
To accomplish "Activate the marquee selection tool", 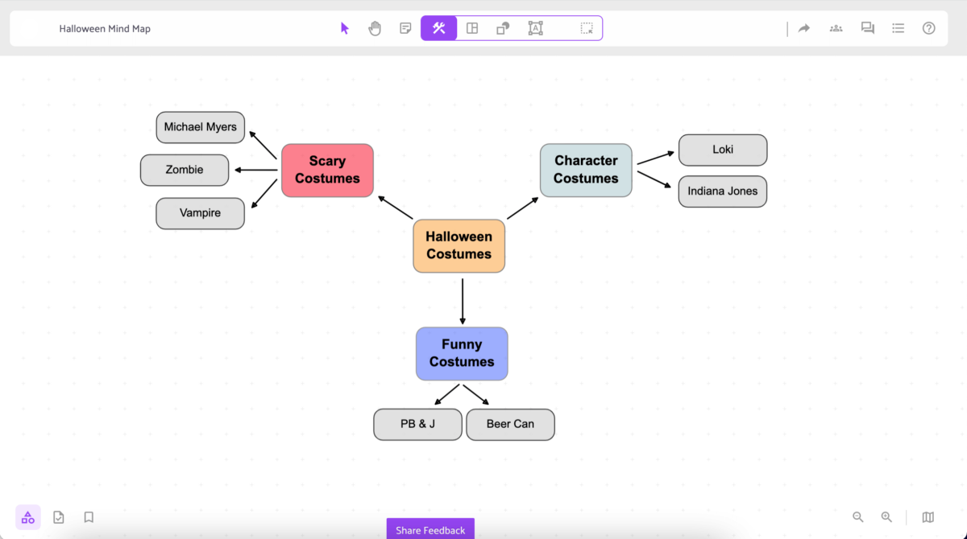I will click(587, 27).
